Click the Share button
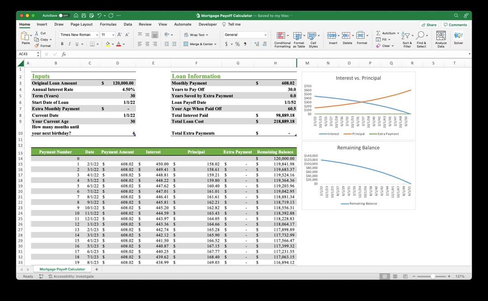The width and height of the screenshot is (488, 301). (428, 24)
